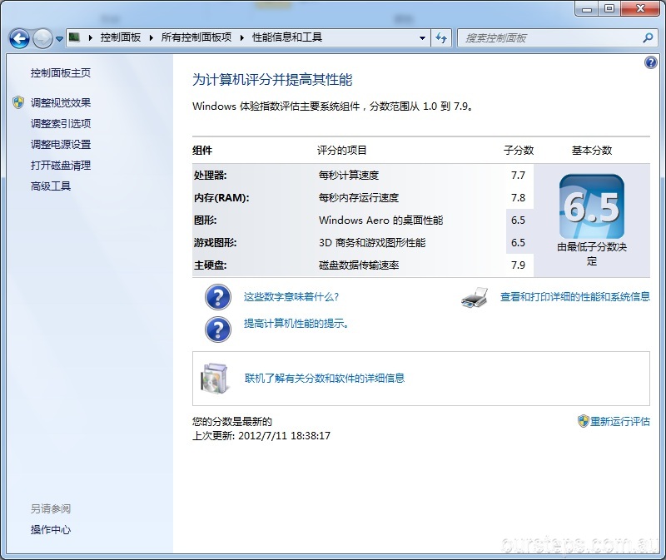Click the 7.9 disk subscore
666x560 pixels.
(518, 265)
